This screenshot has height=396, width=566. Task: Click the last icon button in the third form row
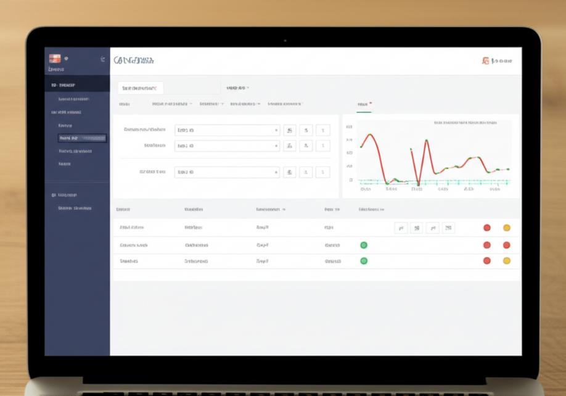tap(322, 172)
